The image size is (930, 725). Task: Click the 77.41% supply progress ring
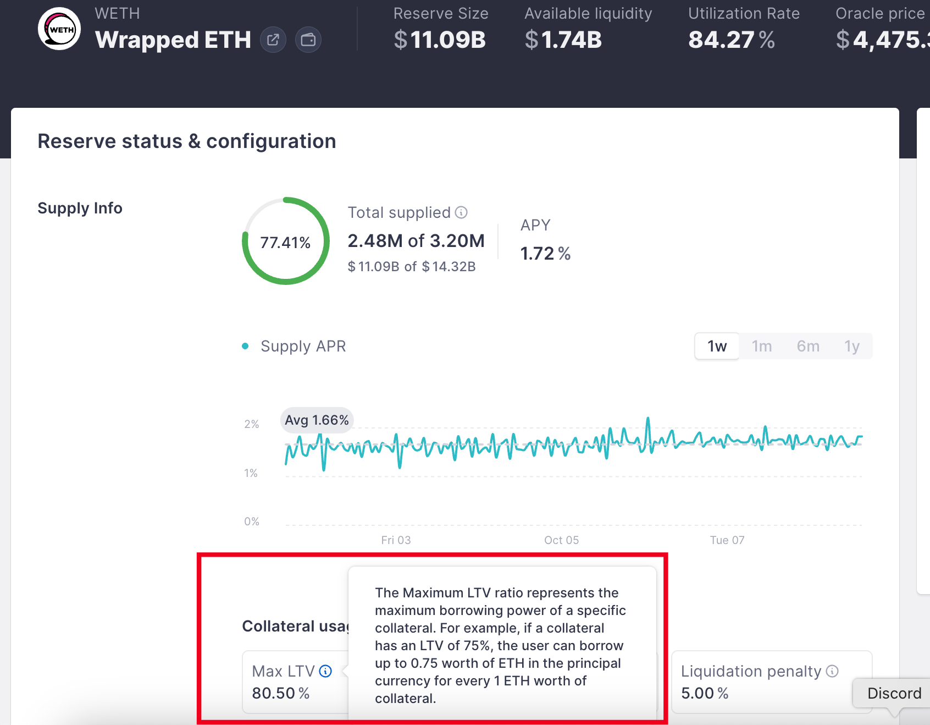coord(286,241)
